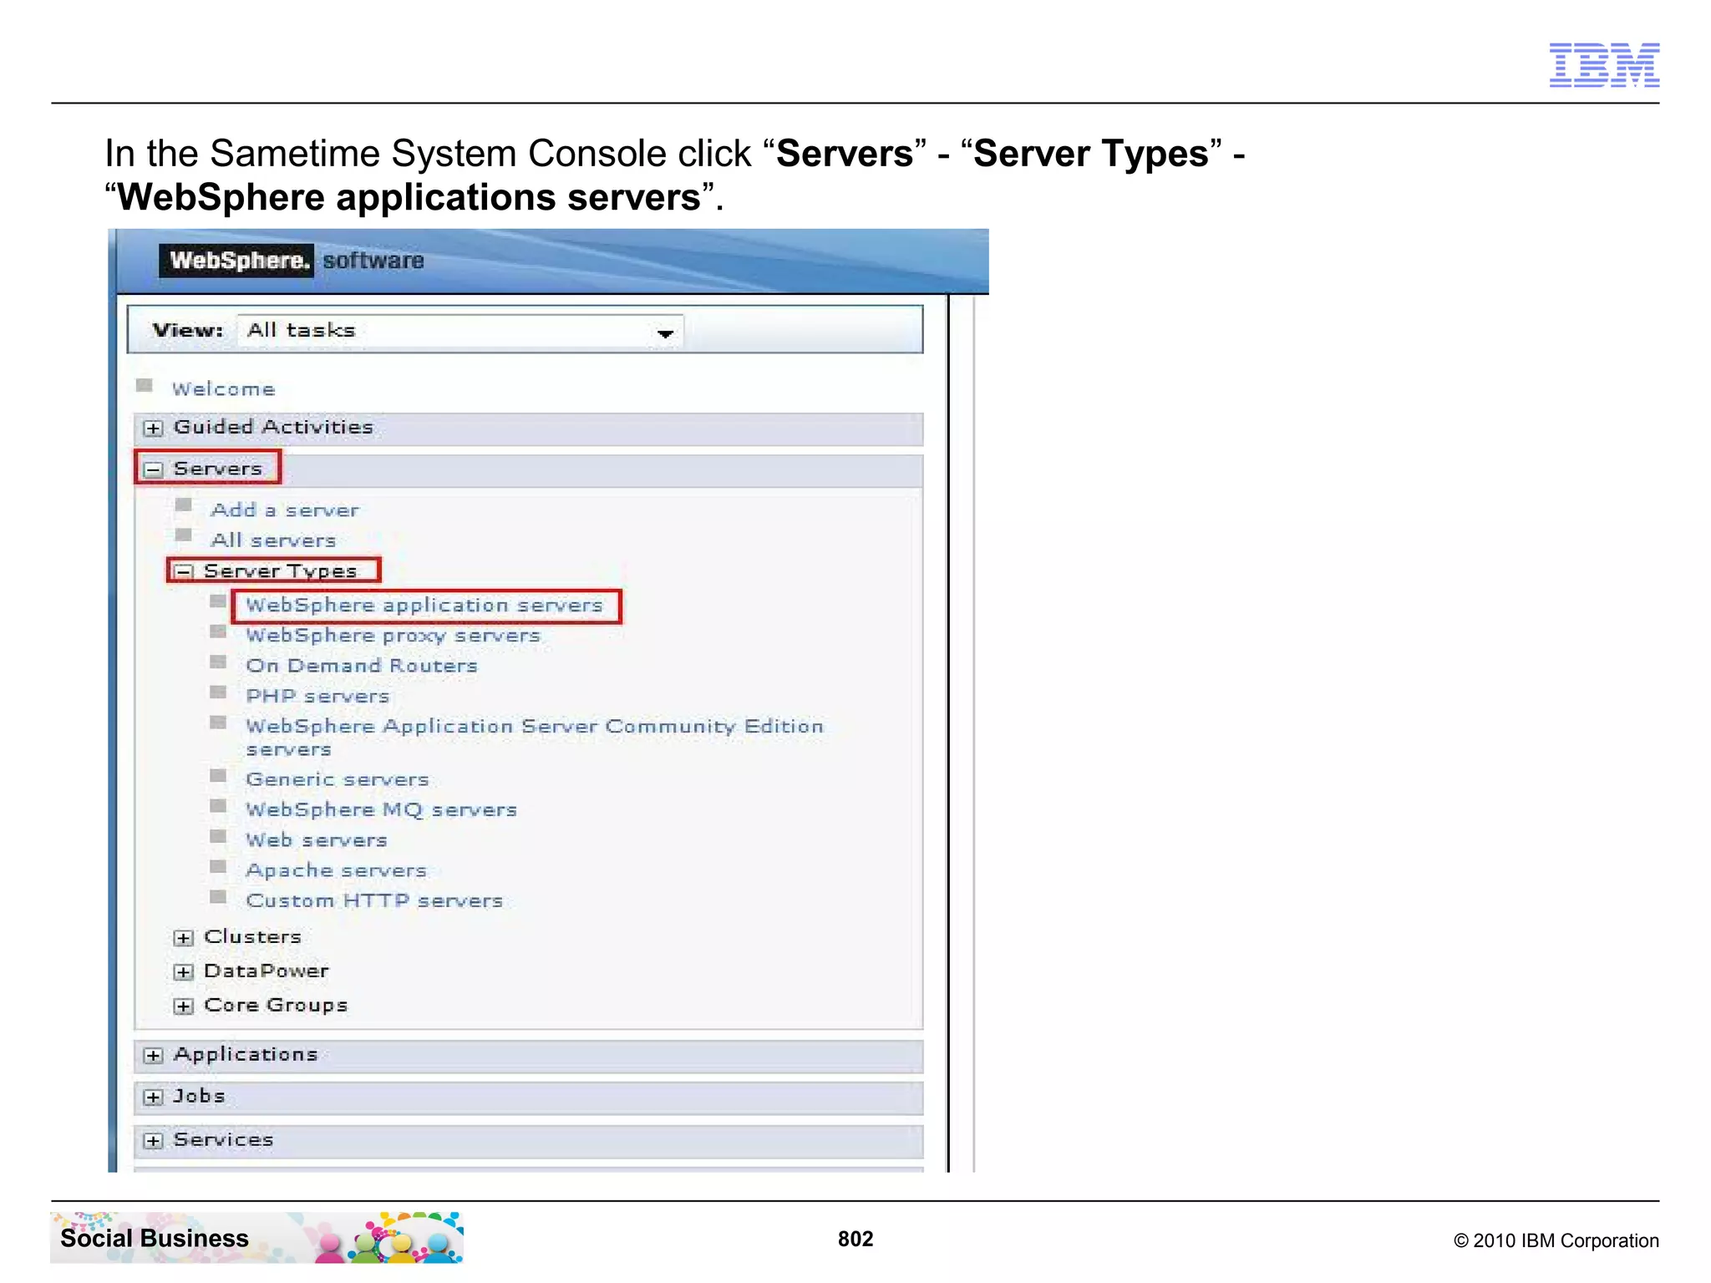Click the bullet icon beside Add a server
The image size is (1711, 1283).
184,505
